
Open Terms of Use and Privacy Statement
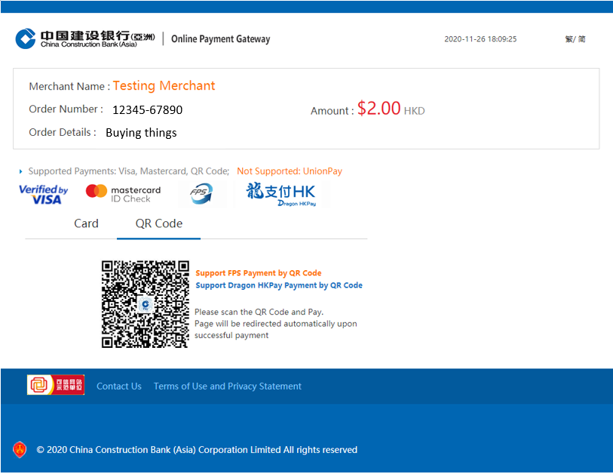point(228,386)
